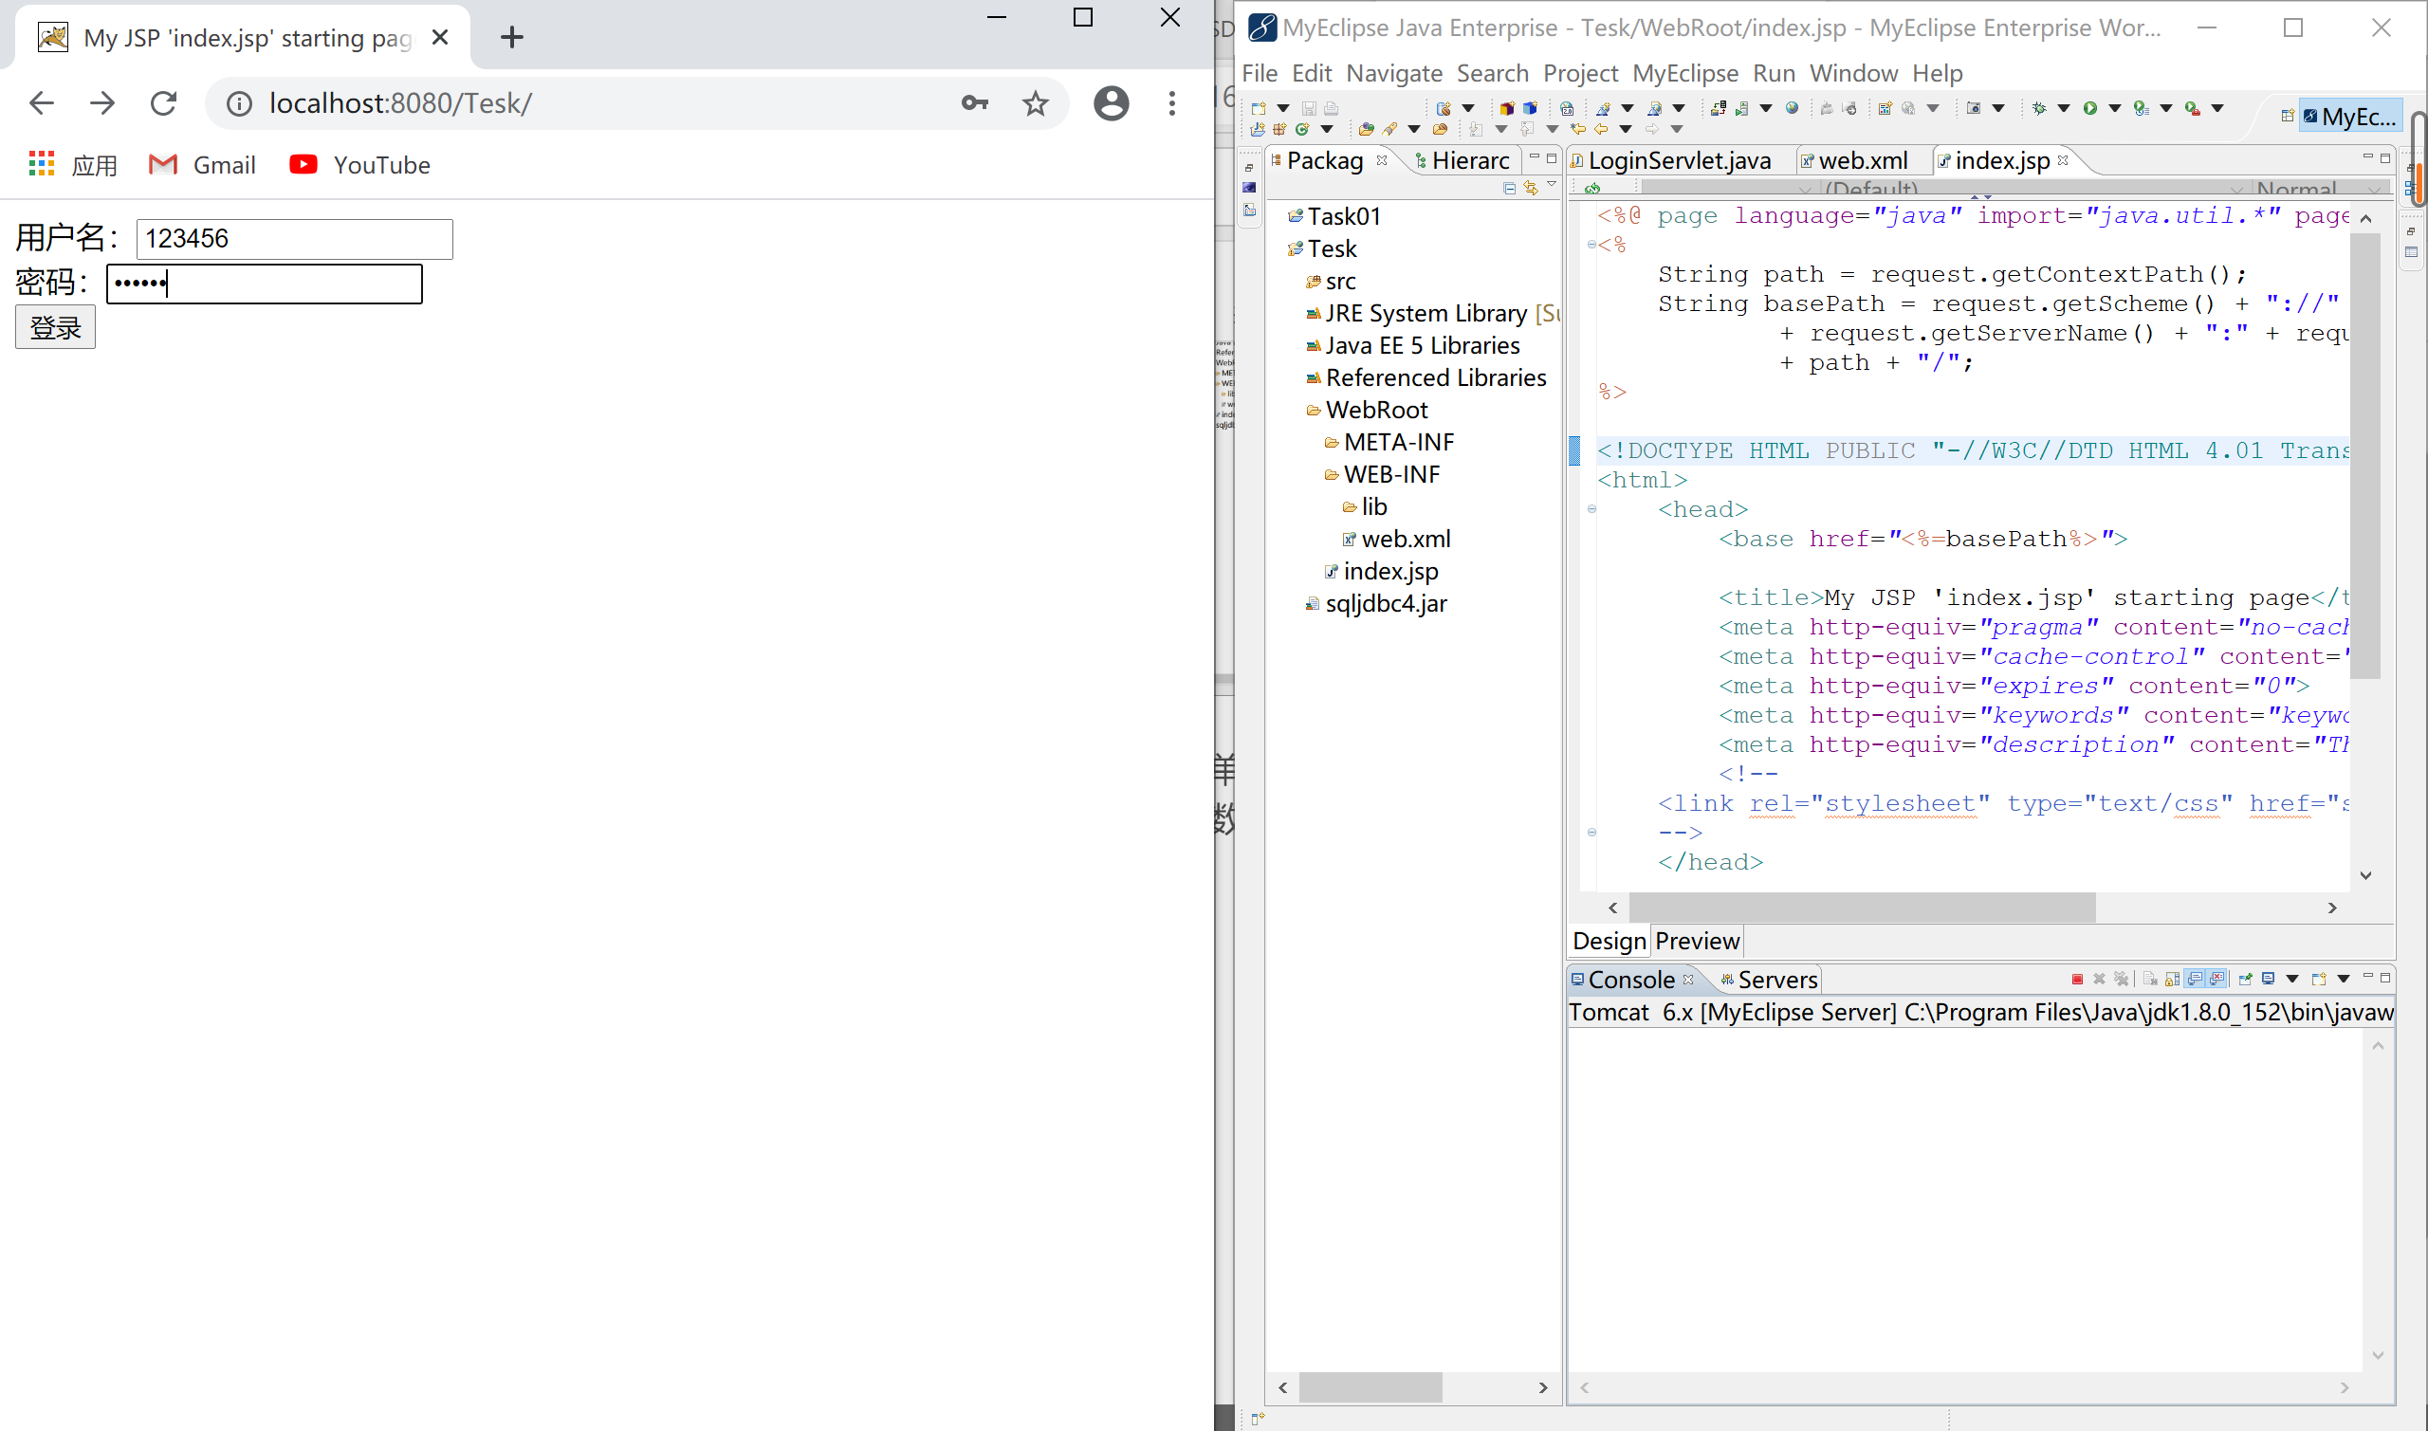Click Collapse All icon in Package Explorer
2428x1431 pixels.
pos(1510,188)
